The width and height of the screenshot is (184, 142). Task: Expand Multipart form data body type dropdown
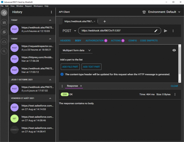pyautogui.click(x=77, y=50)
